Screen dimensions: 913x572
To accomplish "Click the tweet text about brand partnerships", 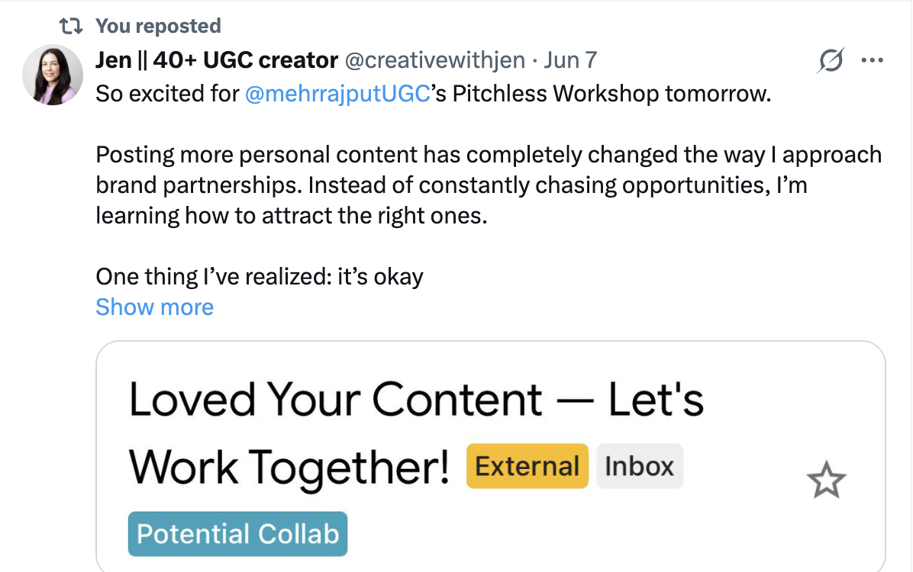I will point(489,185).
